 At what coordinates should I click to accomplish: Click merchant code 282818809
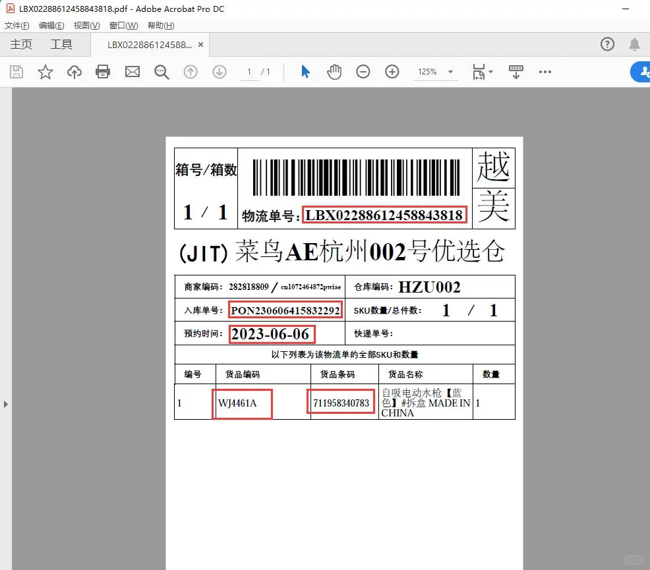click(x=249, y=287)
